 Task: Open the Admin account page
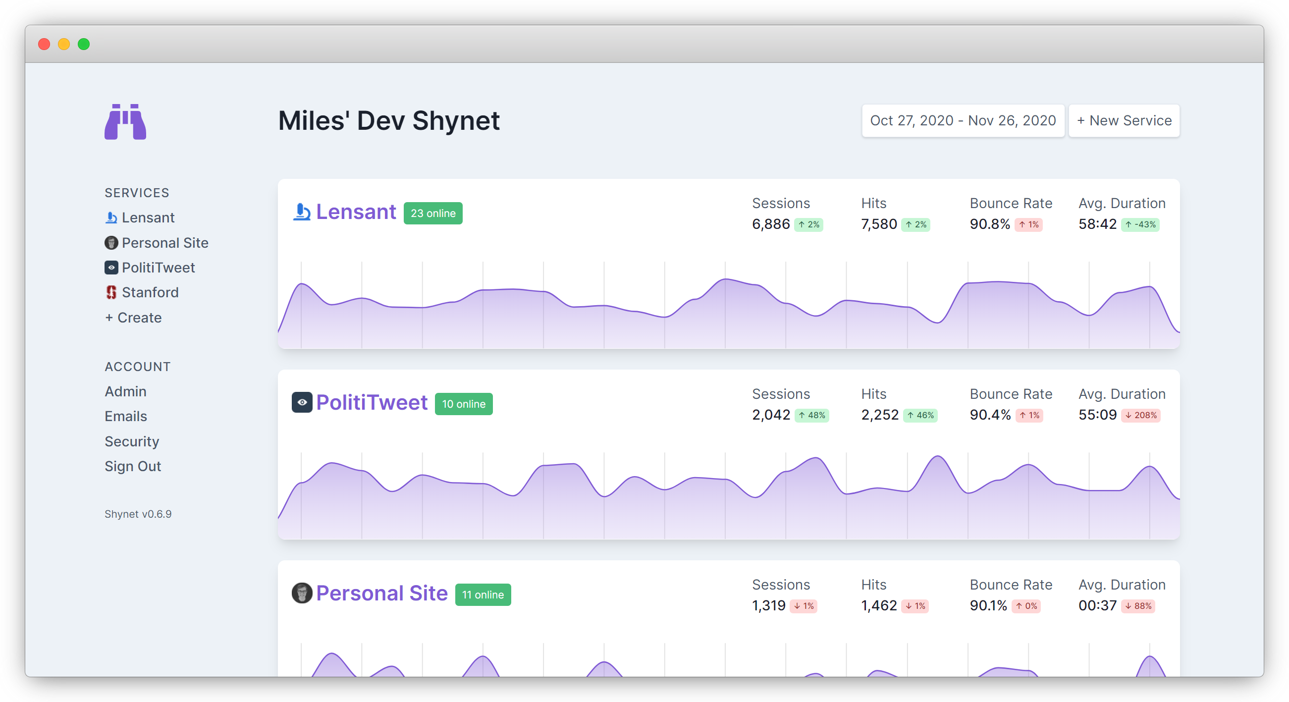click(125, 391)
